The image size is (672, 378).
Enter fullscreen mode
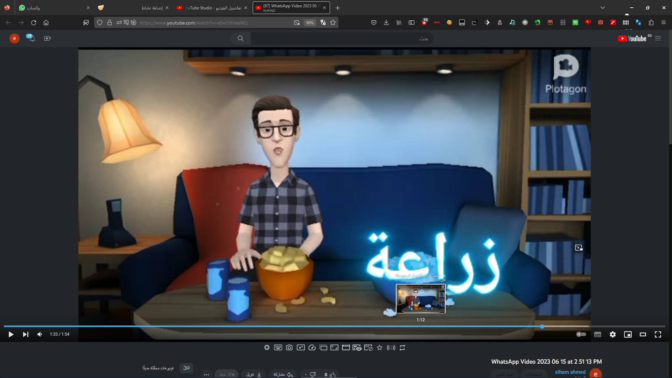(x=658, y=334)
